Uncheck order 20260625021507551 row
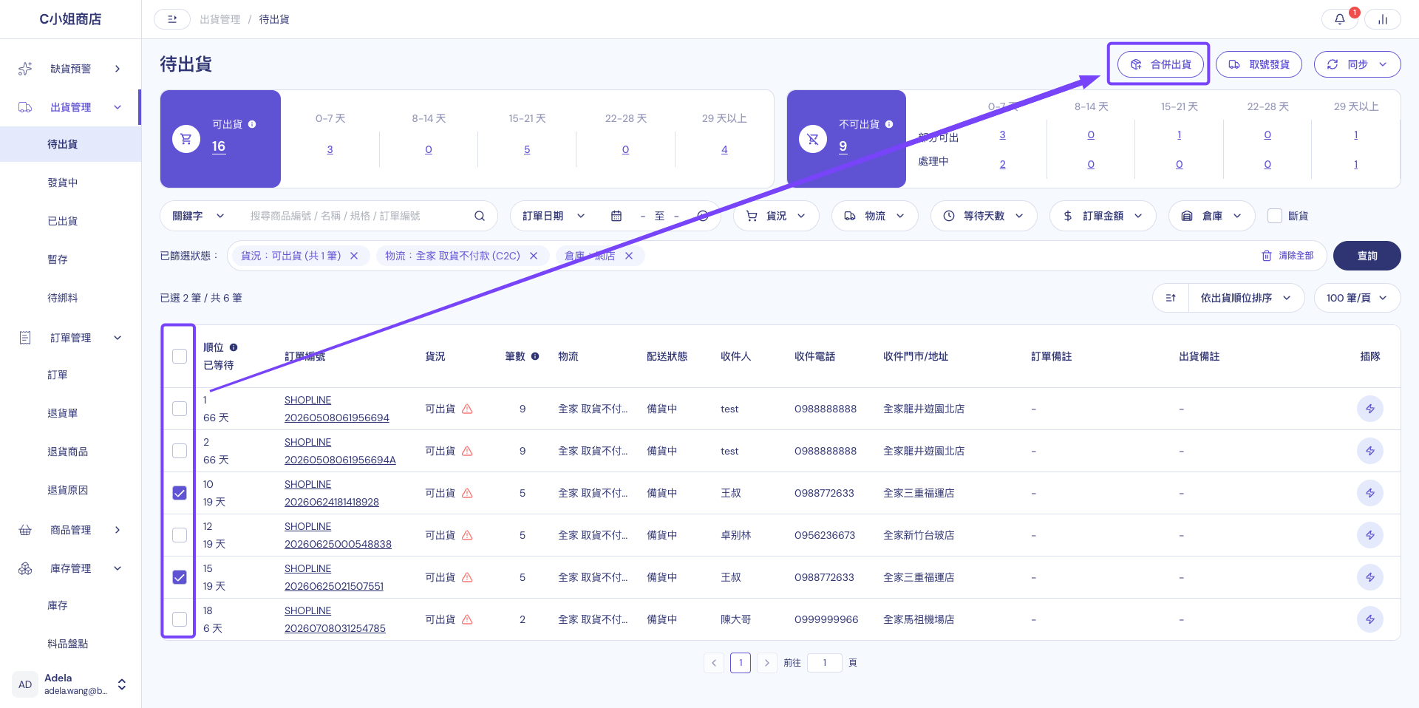1419x708 pixels. (x=180, y=577)
